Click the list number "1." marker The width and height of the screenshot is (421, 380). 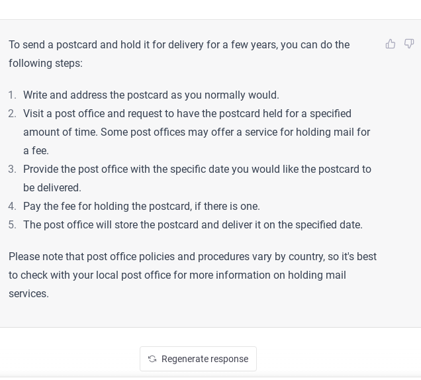(x=12, y=95)
